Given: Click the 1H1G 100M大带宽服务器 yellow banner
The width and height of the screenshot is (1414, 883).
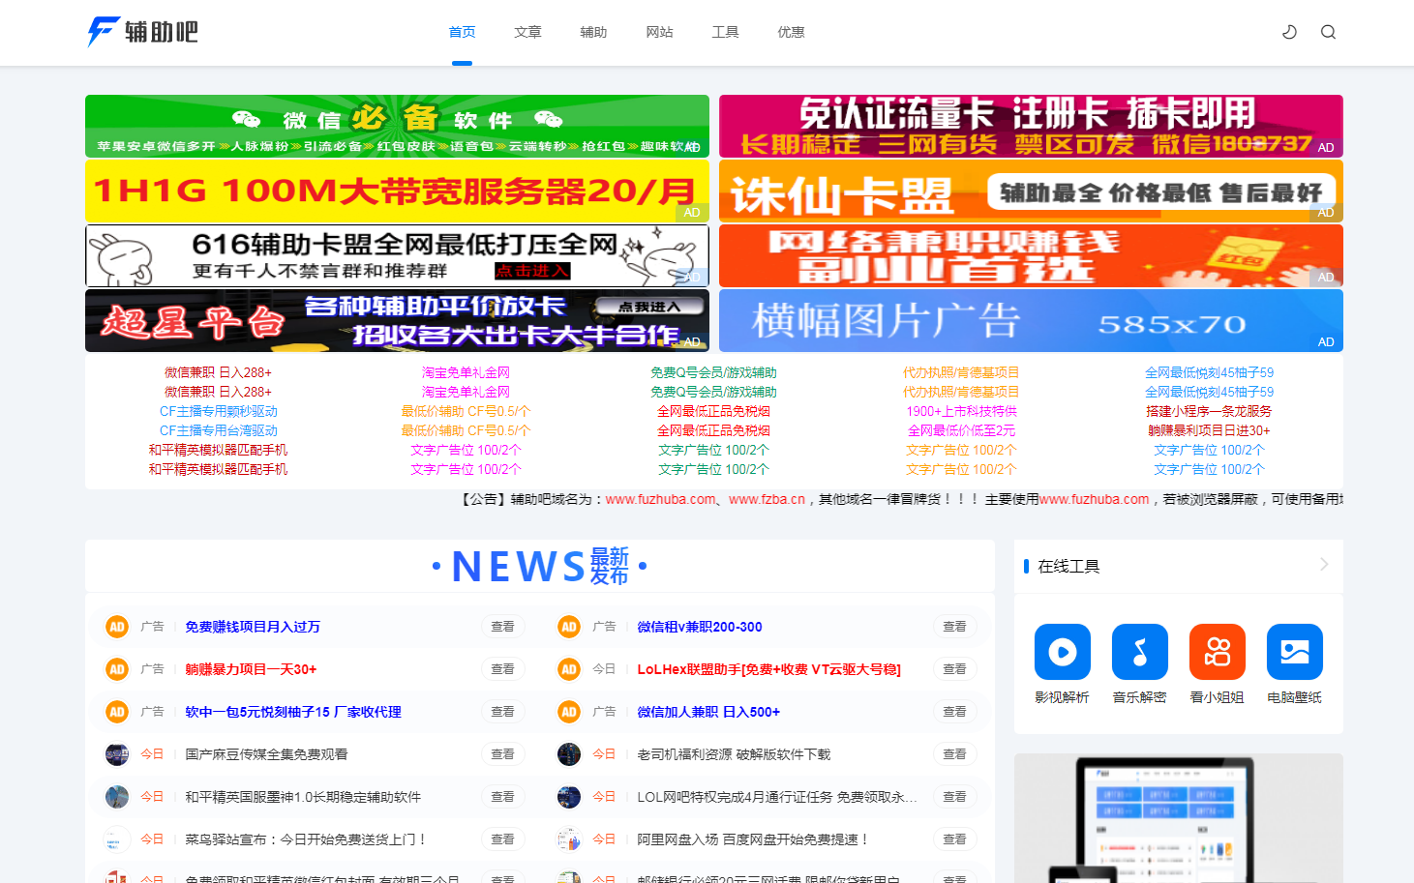Looking at the screenshot, I should pyautogui.click(x=397, y=191).
